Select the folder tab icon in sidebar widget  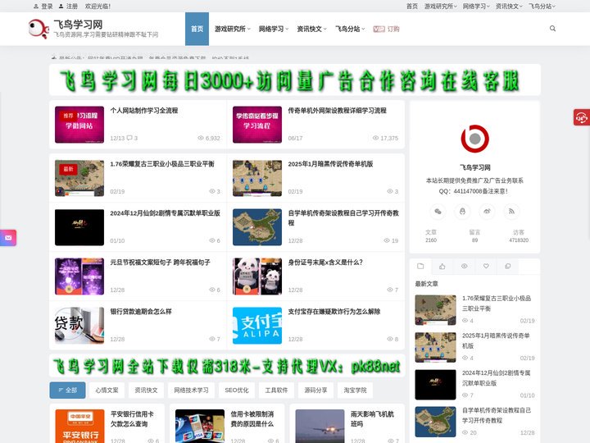(x=420, y=267)
